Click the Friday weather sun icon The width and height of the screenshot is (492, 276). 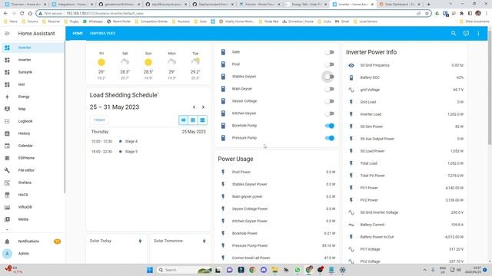click(x=101, y=62)
